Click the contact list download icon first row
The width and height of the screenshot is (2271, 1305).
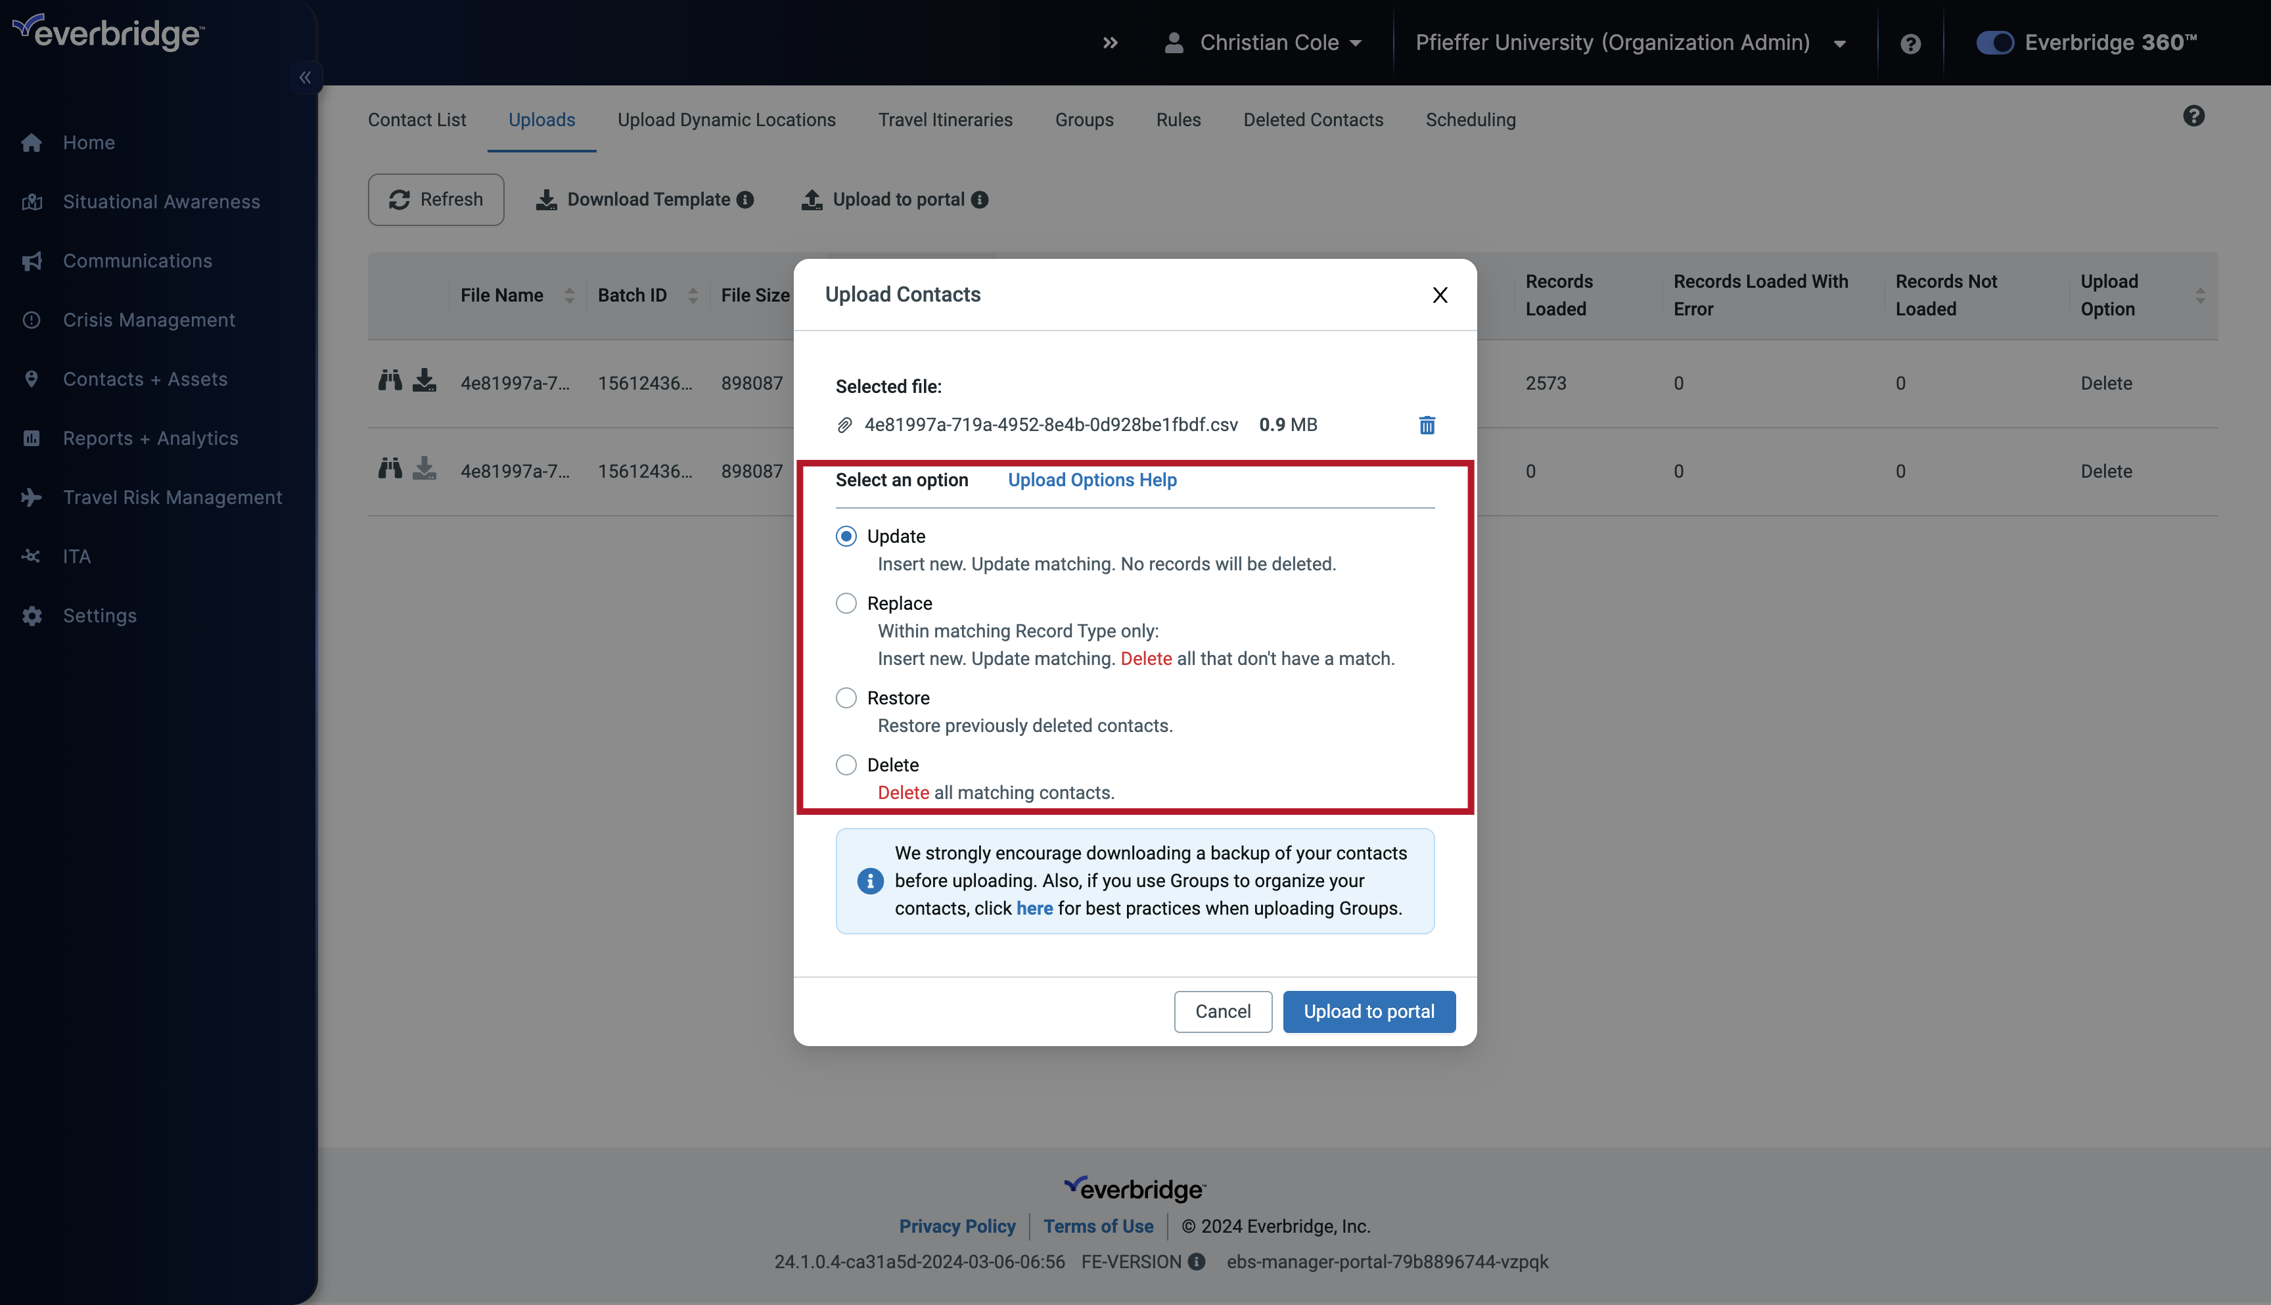(424, 382)
